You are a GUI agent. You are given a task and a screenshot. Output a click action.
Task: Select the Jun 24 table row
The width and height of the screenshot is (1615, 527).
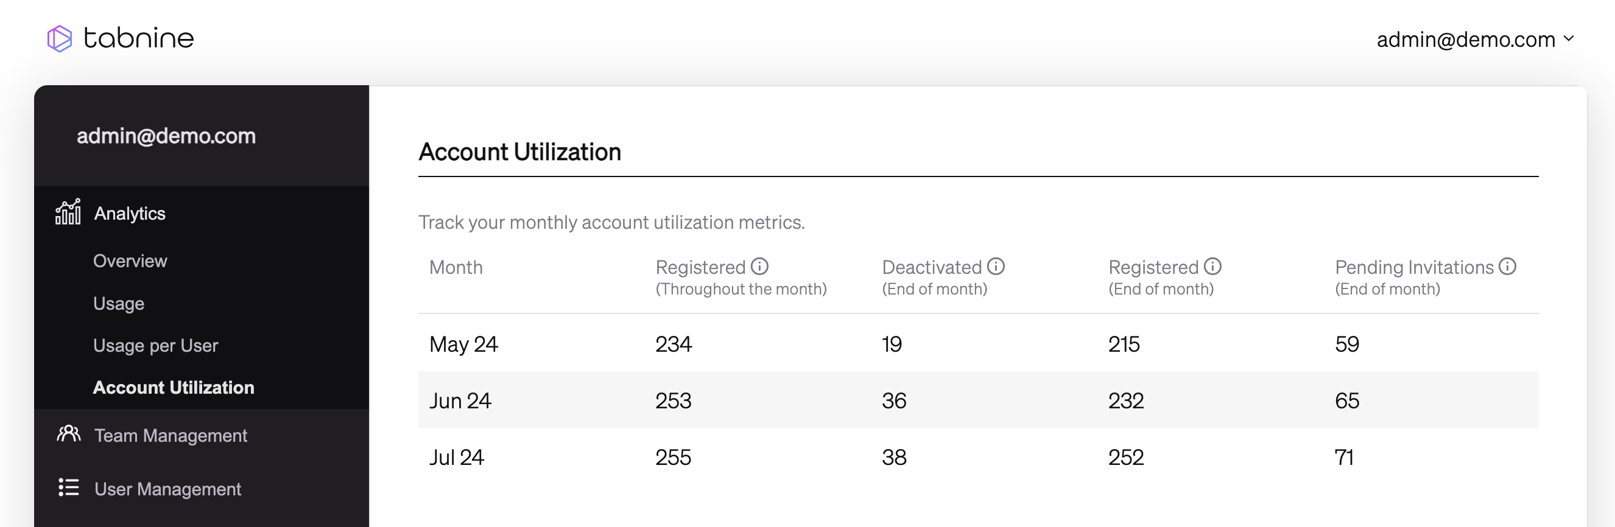pyautogui.click(x=977, y=400)
